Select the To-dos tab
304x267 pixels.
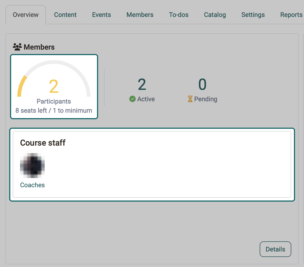point(178,15)
